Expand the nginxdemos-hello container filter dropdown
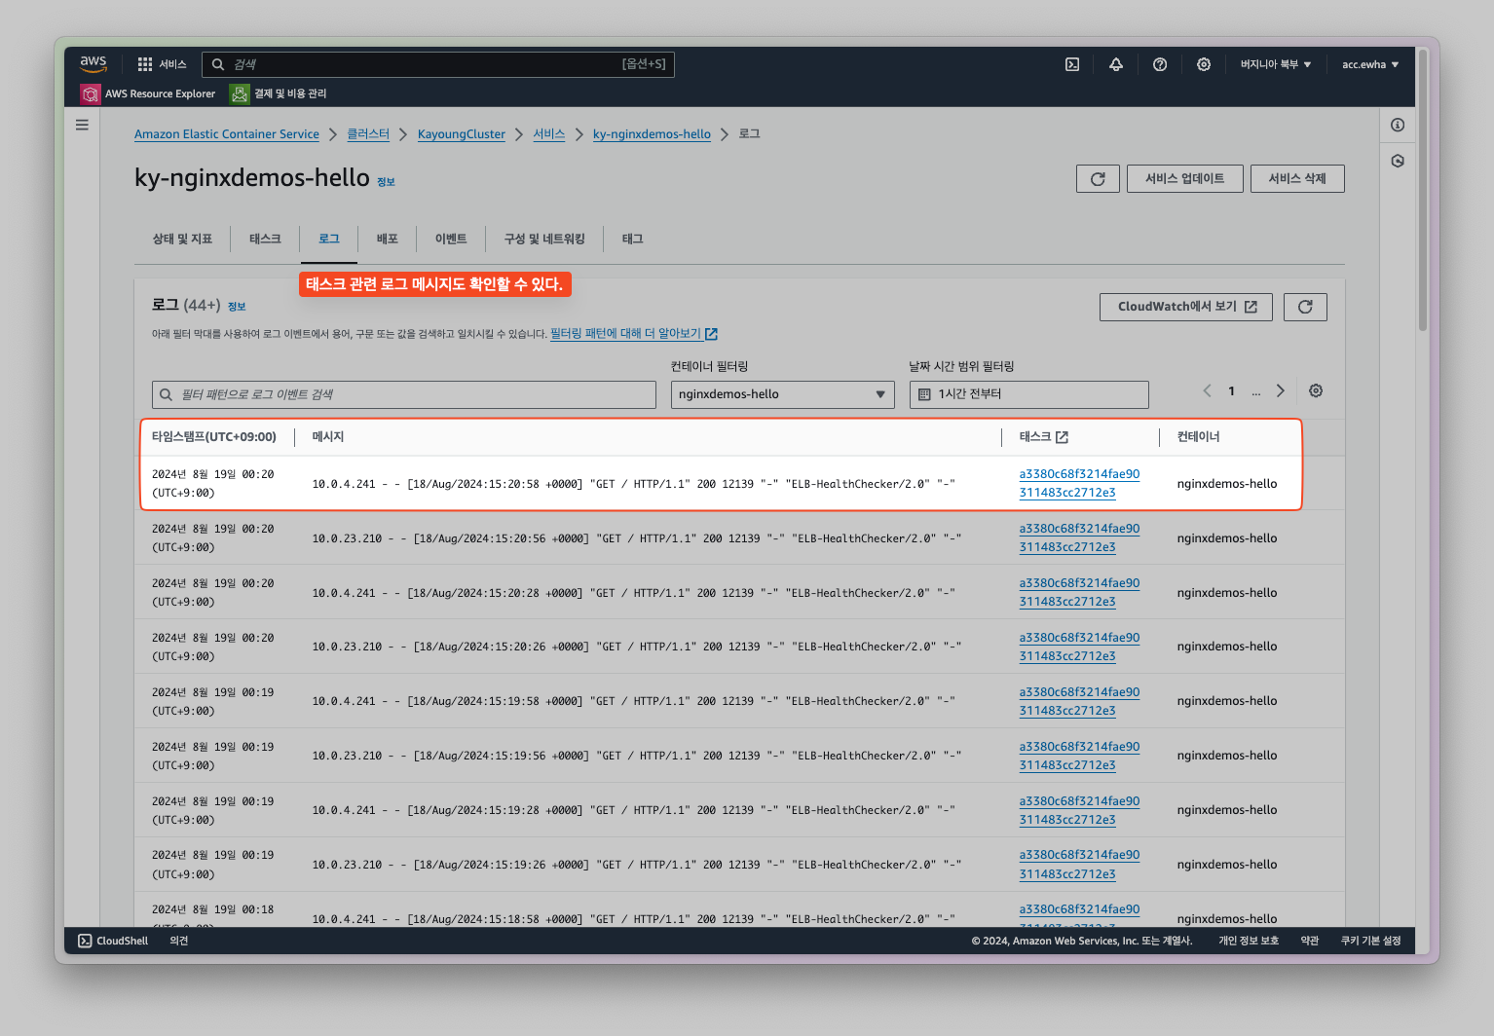 coord(782,394)
